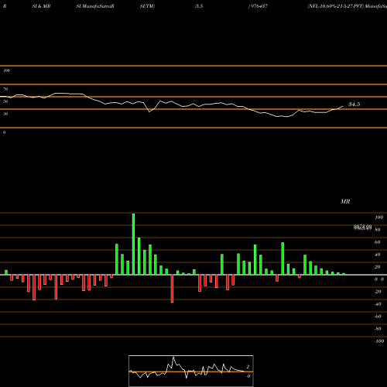
Task: Click the 20 label on MR axis
Action: click(378, 267)
